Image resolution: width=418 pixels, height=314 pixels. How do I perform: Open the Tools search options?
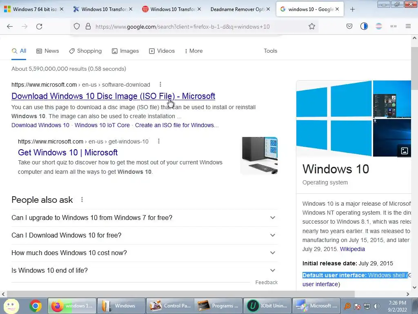pos(270,51)
